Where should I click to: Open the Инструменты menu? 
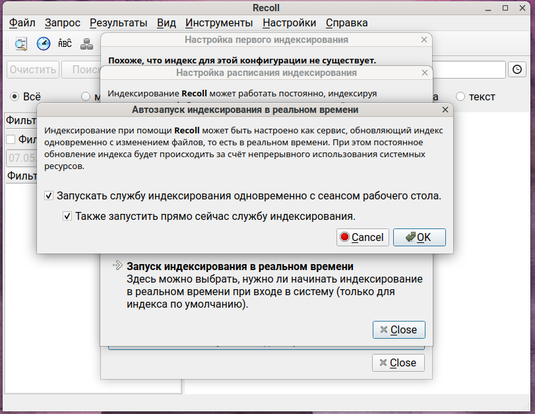tap(219, 23)
